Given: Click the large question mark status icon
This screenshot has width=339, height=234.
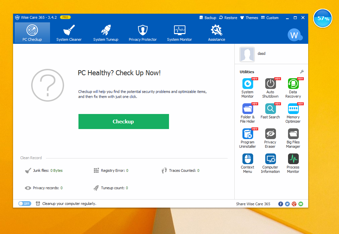Looking at the screenshot, I should tap(48, 85).
